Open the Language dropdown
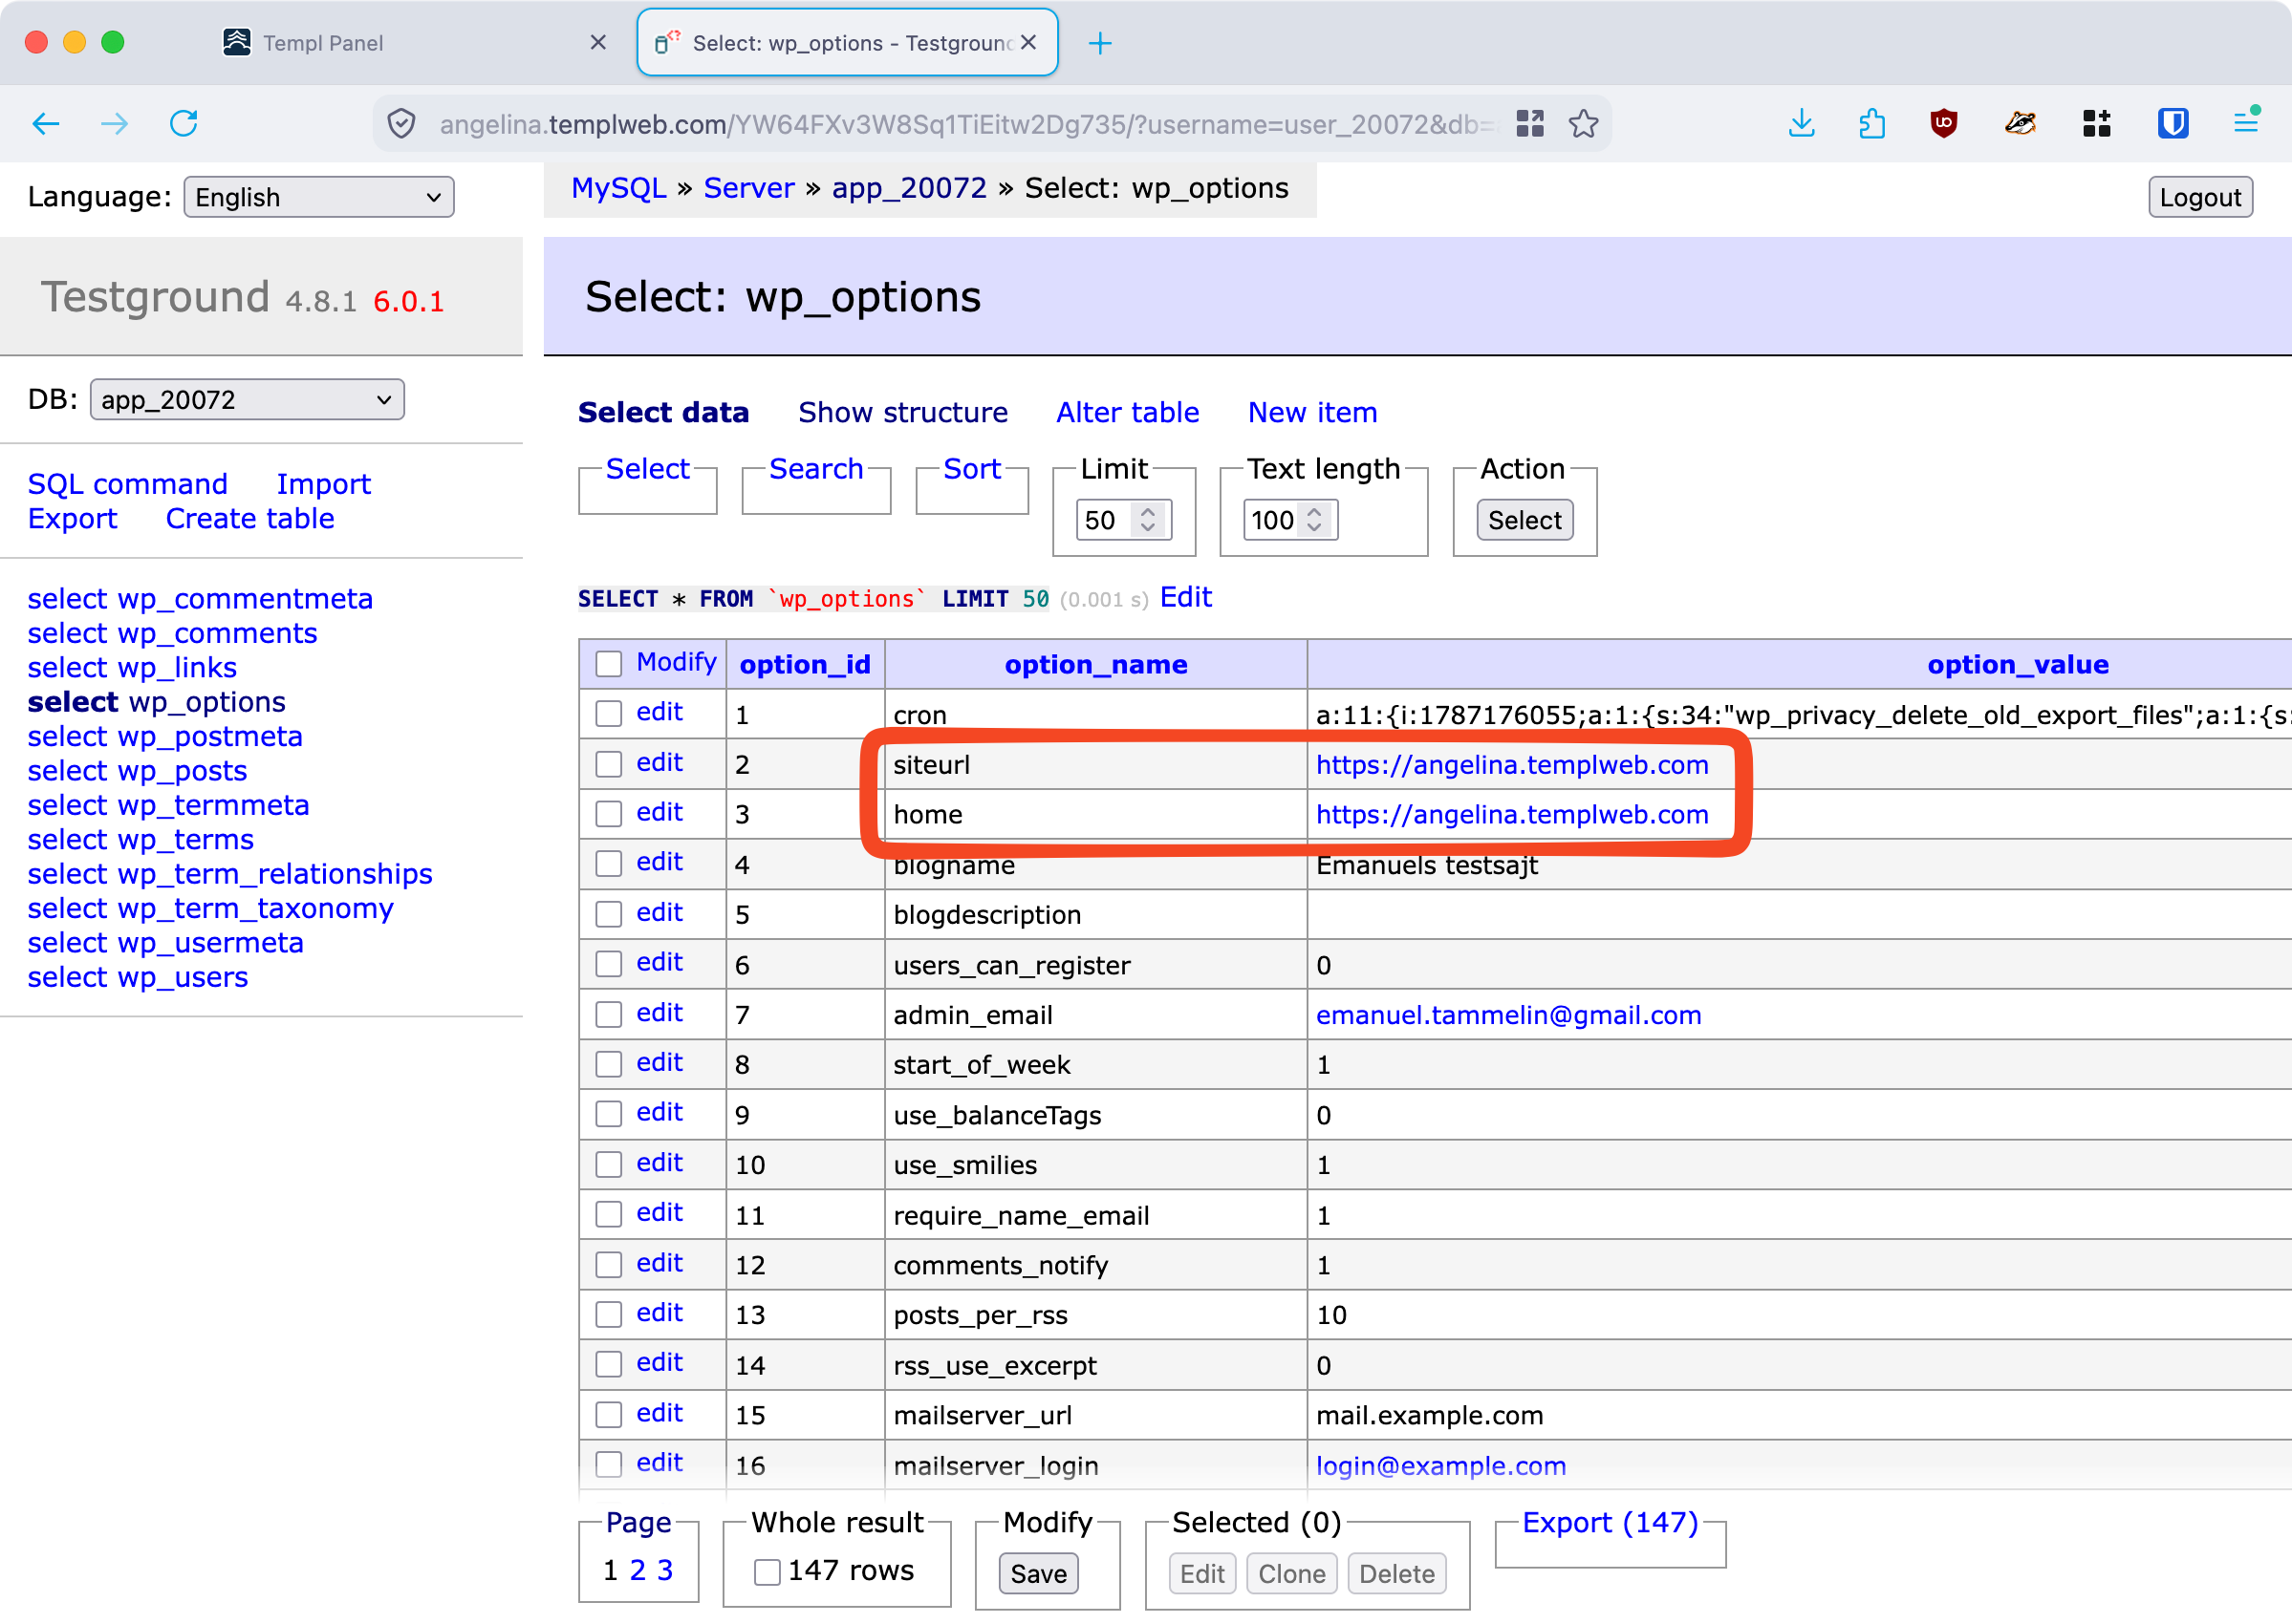The image size is (2292, 1624). [x=319, y=197]
